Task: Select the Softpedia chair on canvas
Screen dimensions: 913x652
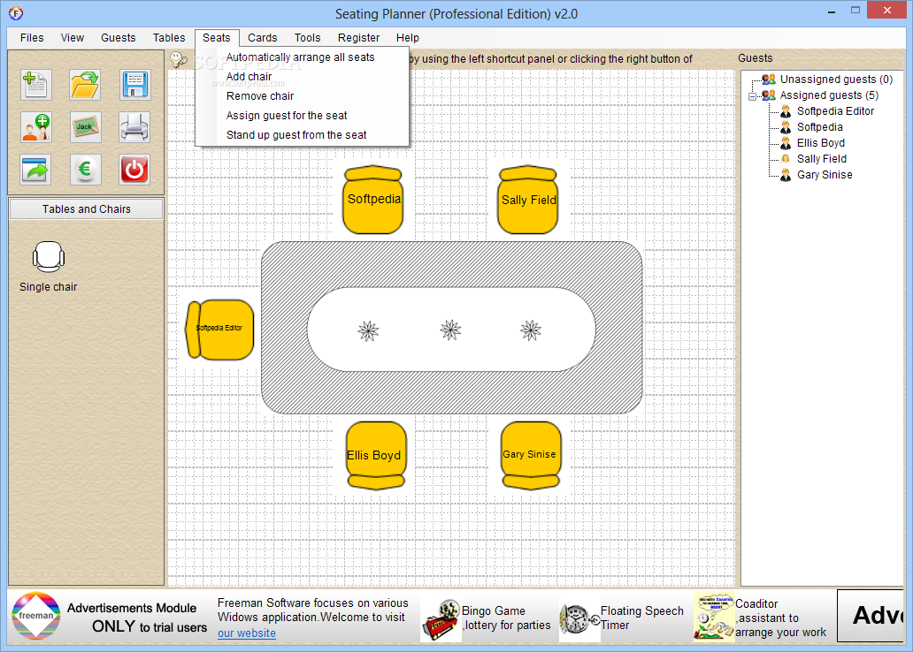Action: [372, 200]
